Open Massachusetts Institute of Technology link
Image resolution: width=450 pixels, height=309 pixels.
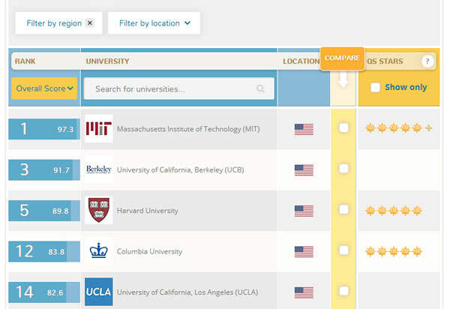coord(188,129)
